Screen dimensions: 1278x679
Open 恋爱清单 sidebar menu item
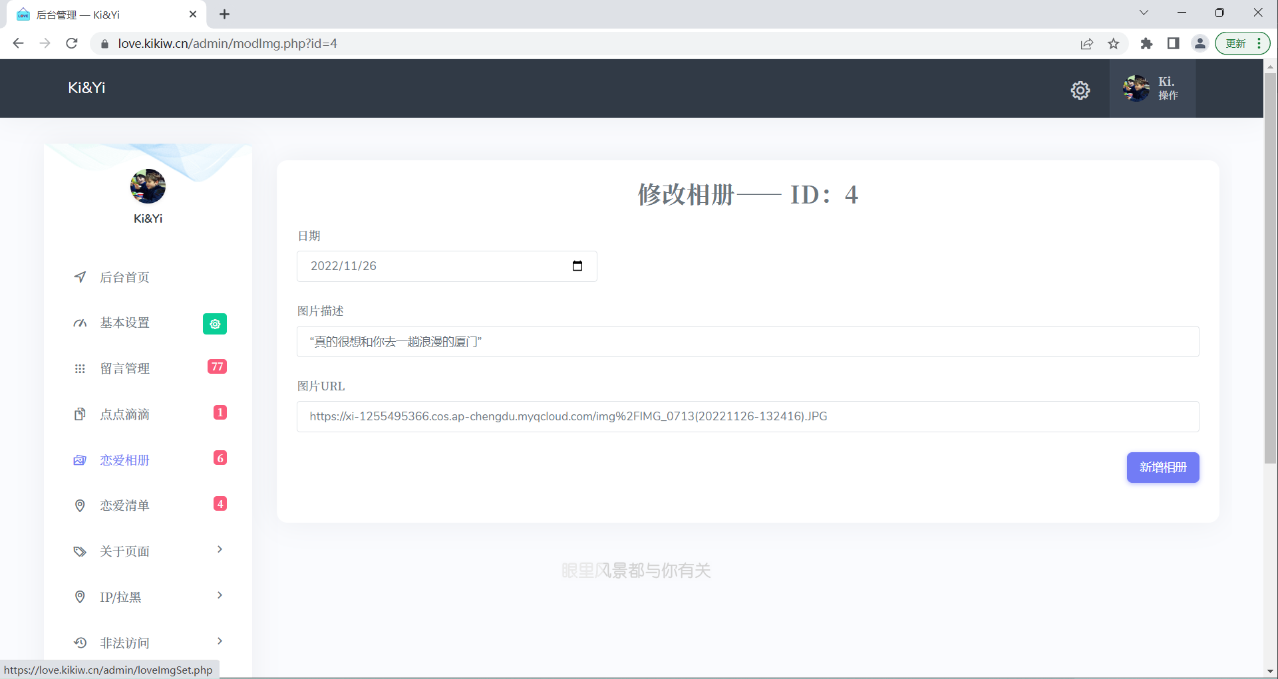point(124,505)
